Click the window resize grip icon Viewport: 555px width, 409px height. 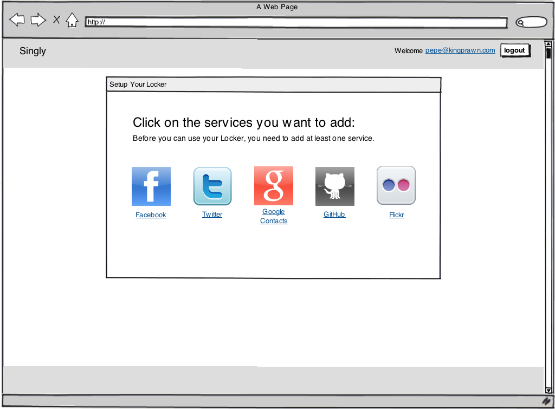point(547,401)
